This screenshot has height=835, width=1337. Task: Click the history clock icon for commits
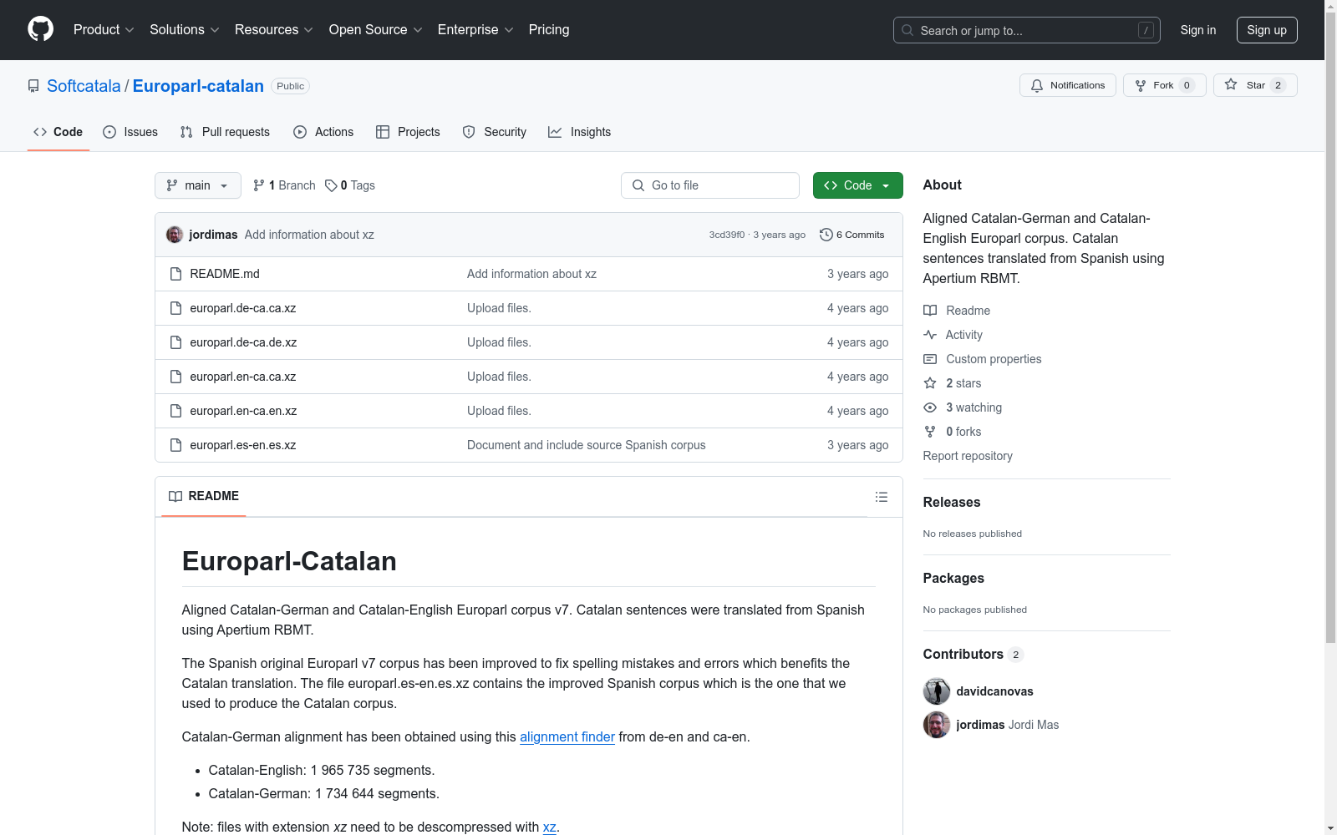coord(826,235)
